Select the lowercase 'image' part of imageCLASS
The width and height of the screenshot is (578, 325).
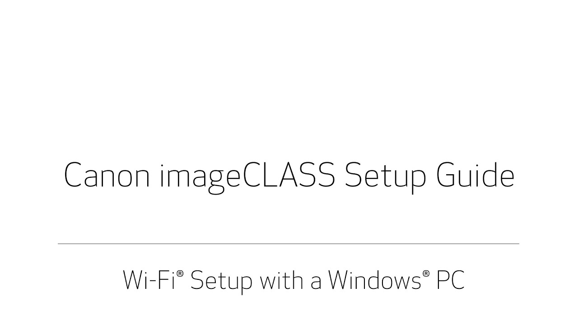[x=199, y=177]
